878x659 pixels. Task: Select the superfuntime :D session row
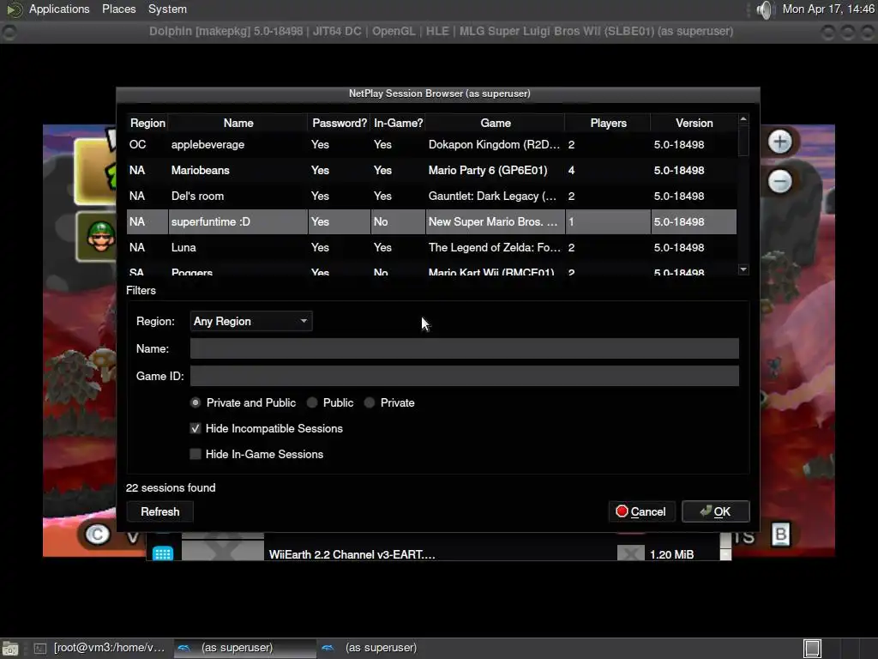point(431,222)
